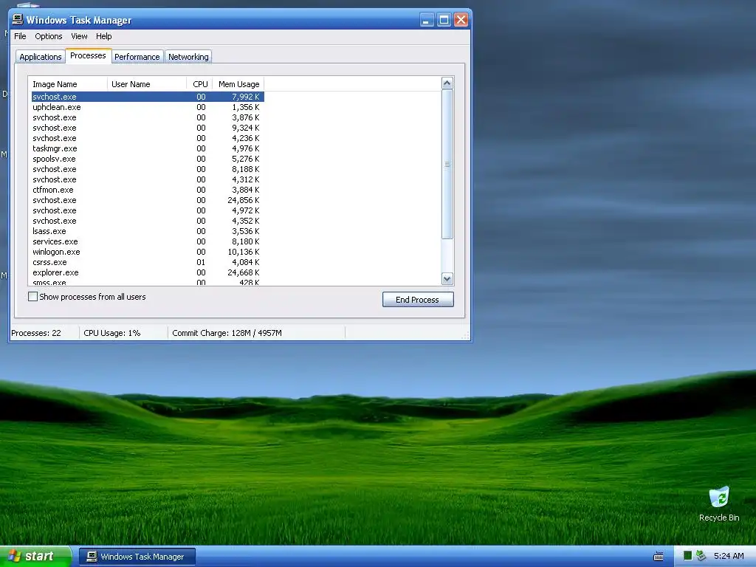This screenshot has width=756, height=567.
Task: Select the spoolsv.exe process
Action: [x=148, y=159]
